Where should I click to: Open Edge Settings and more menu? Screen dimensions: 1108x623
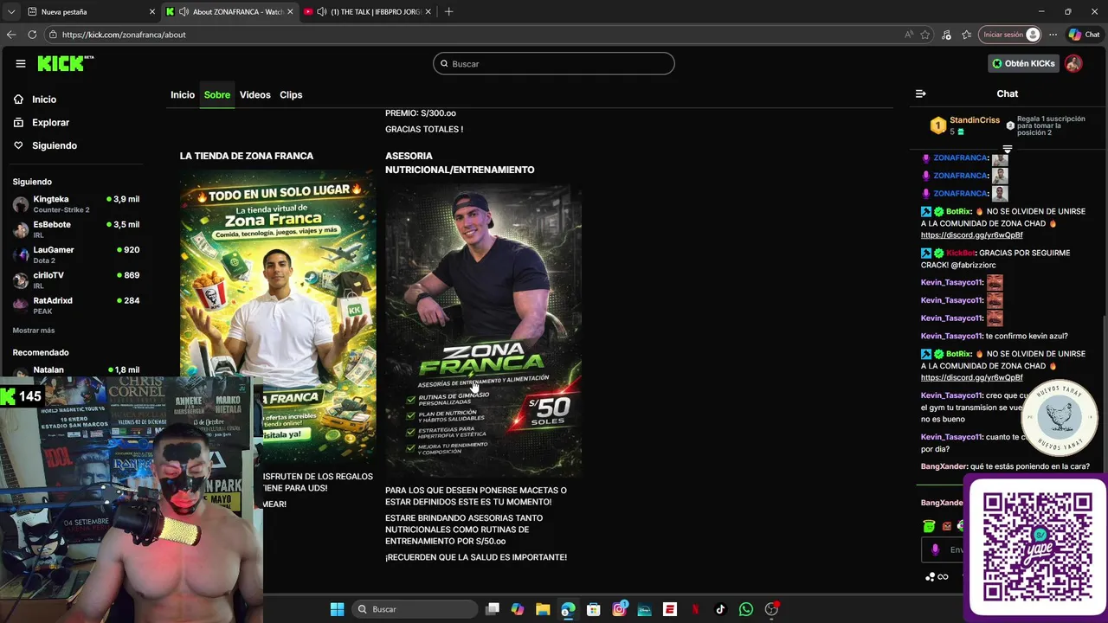pyautogui.click(x=1053, y=35)
